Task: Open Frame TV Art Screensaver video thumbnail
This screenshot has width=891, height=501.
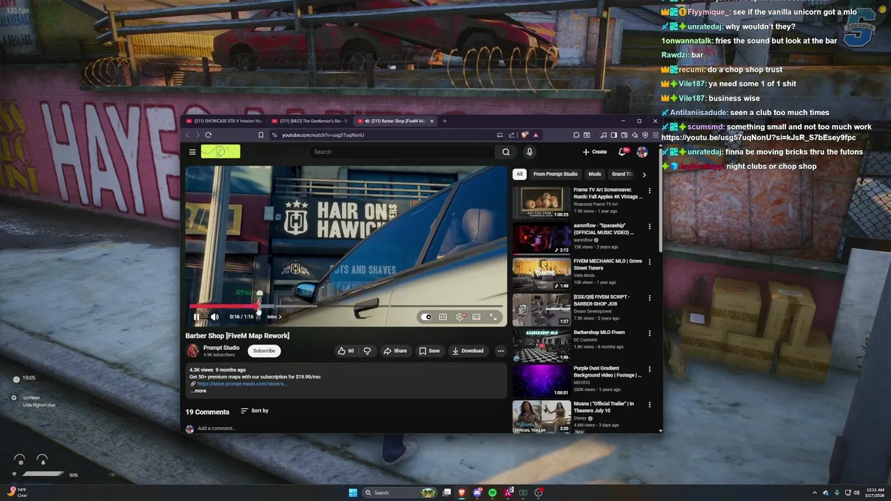Action: (542, 202)
